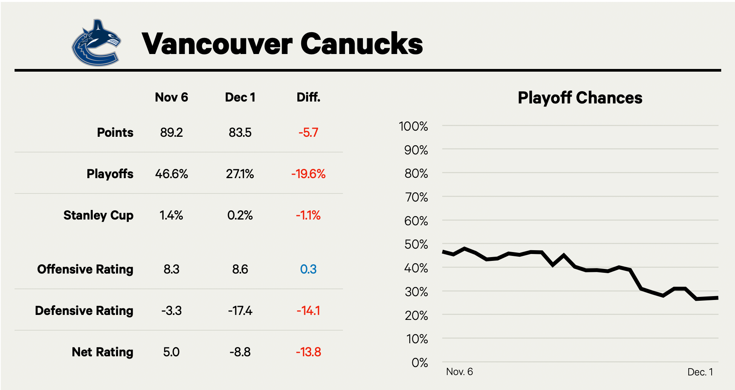The height and width of the screenshot is (390, 735).
Task: Click the Nov. 6 x-axis label
Action: [x=459, y=372]
